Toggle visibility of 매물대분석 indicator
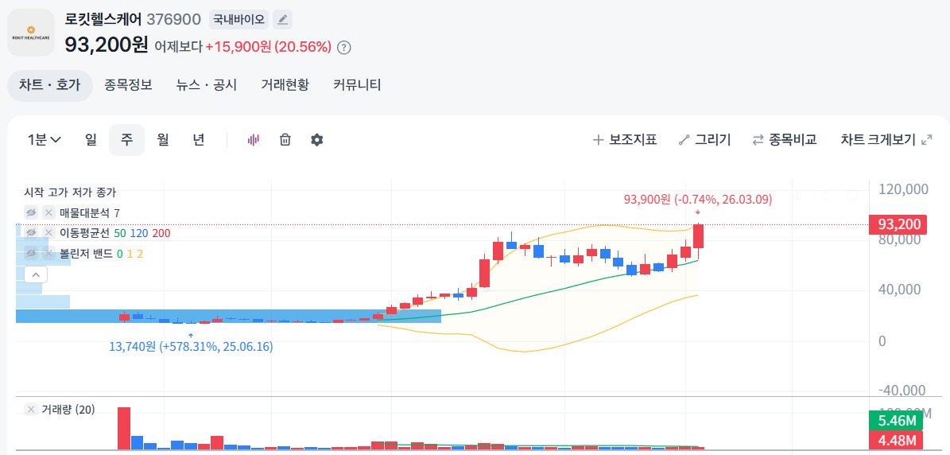 31,212
